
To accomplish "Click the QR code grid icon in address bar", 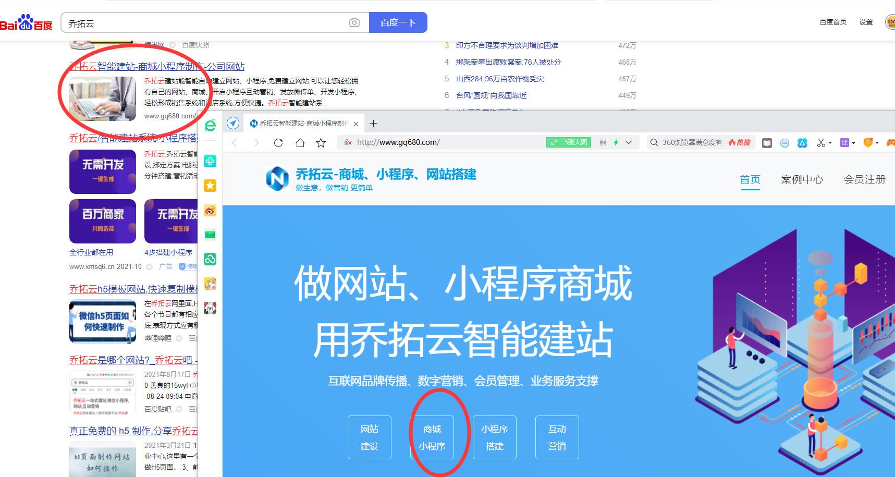I will pyautogui.click(x=603, y=142).
